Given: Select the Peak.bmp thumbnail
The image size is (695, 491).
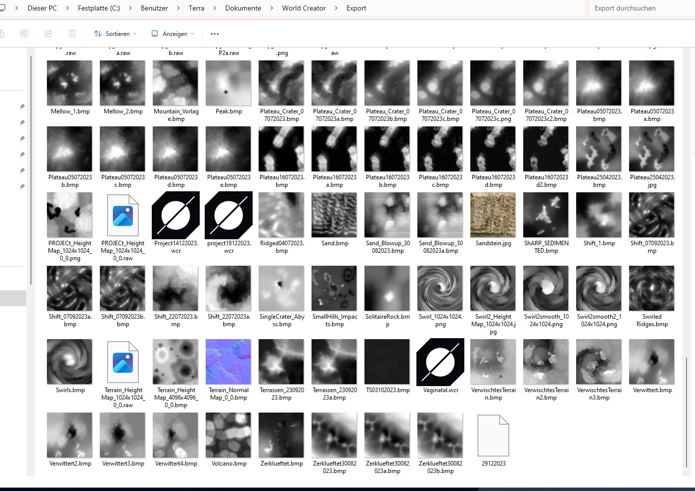Looking at the screenshot, I should [x=229, y=83].
